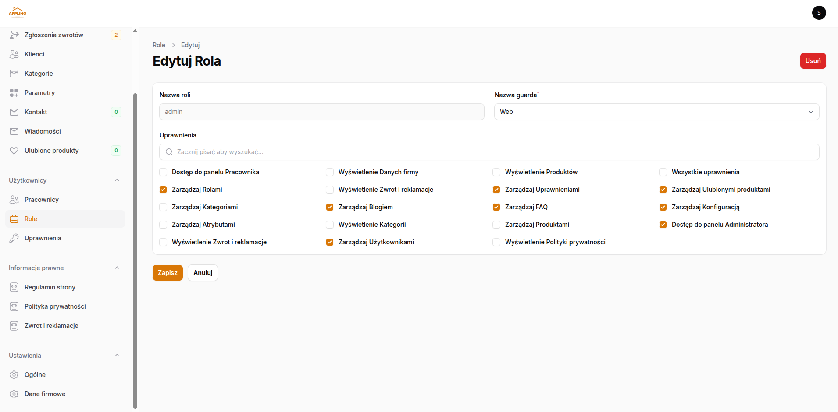Enable the Wszystkie uprawnienia checkbox

[663, 172]
